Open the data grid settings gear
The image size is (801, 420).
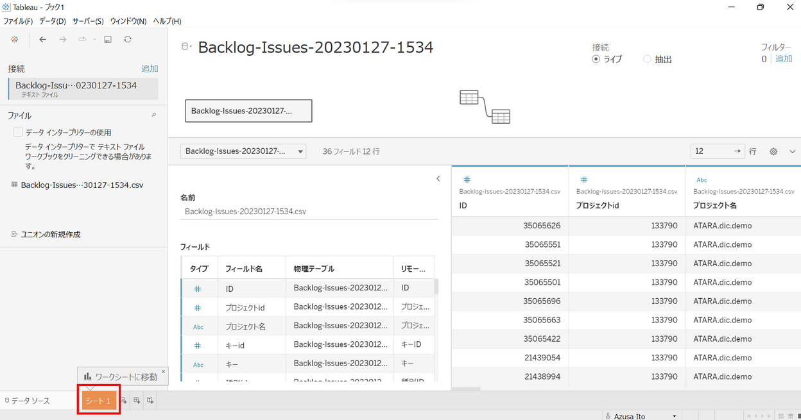773,151
